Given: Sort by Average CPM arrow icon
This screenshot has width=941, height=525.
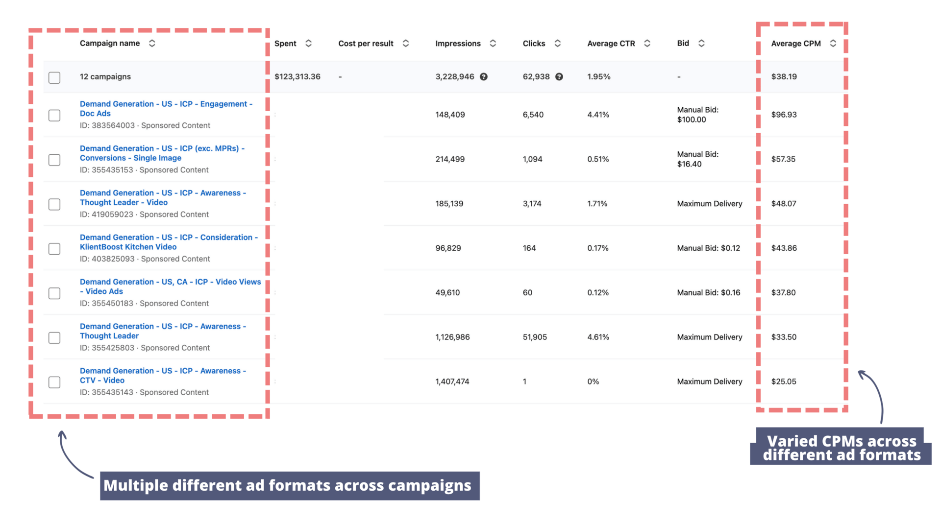Looking at the screenshot, I should [x=833, y=43].
